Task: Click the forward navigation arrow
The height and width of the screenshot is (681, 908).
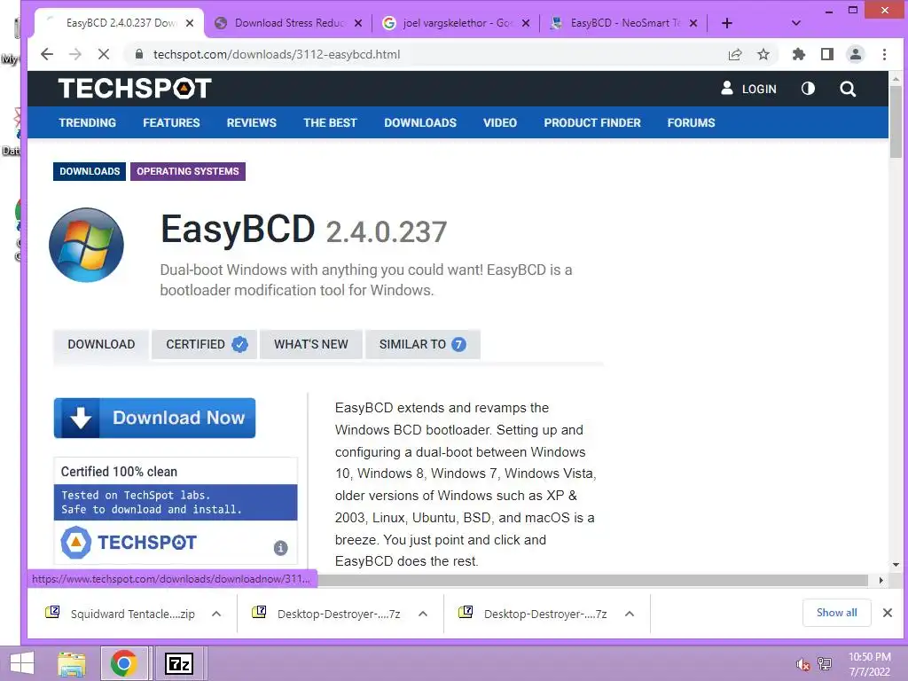Action: click(75, 54)
